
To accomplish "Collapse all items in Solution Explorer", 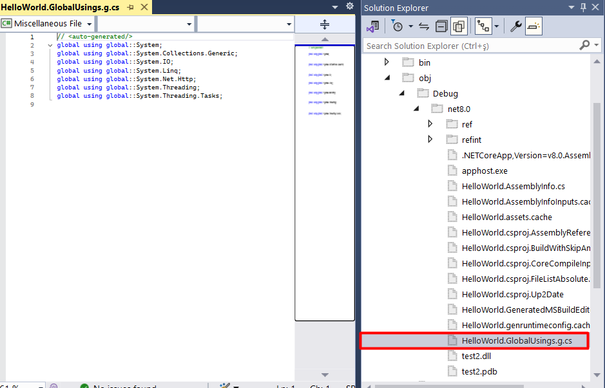I will pos(441,26).
